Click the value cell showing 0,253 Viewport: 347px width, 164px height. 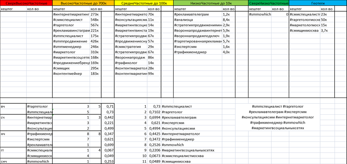108,161
